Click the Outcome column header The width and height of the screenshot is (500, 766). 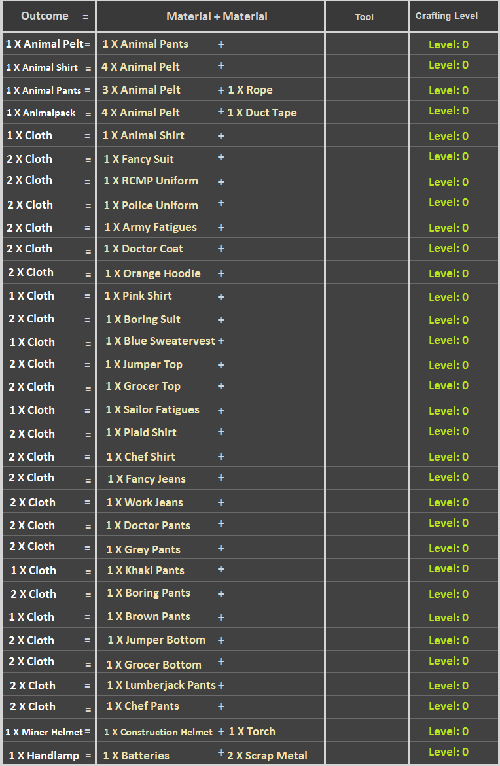[x=45, y=16]
